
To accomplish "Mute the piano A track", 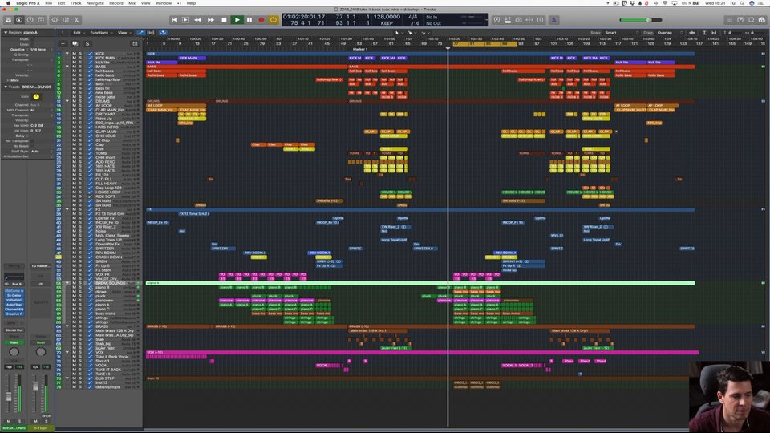I will (74, 305).
